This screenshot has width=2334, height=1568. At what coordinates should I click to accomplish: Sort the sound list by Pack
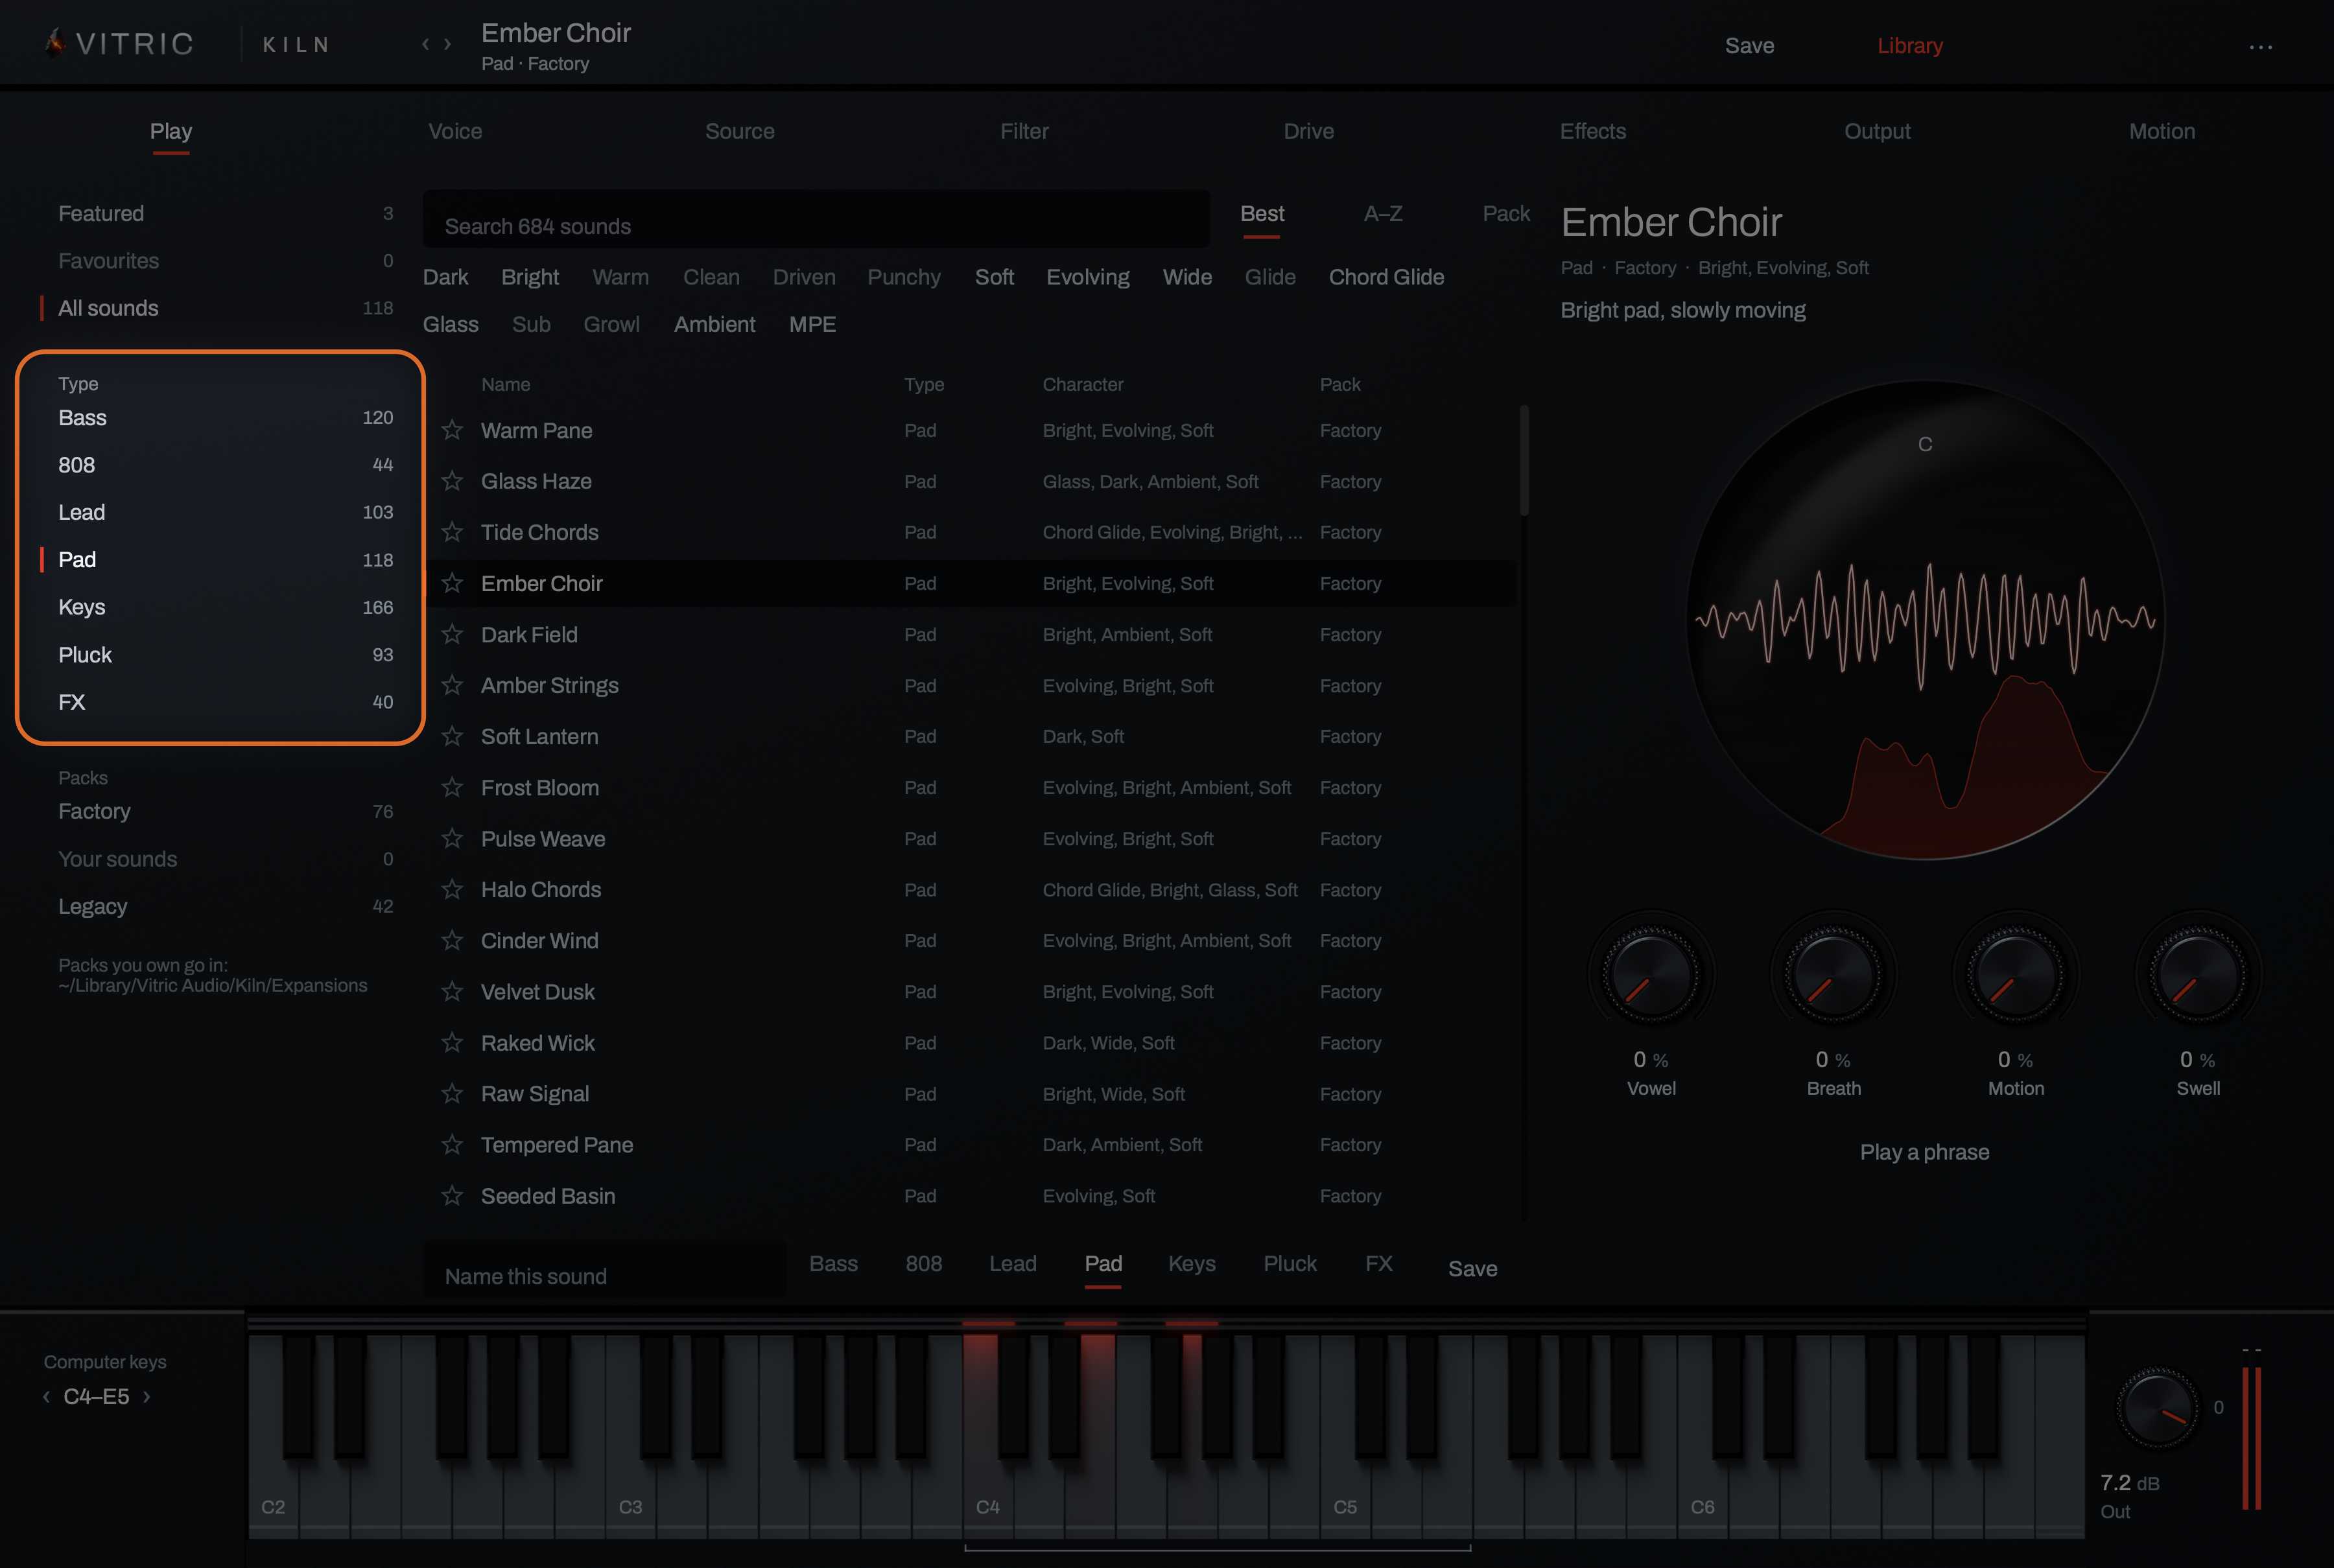click(x=1506, y=214)
